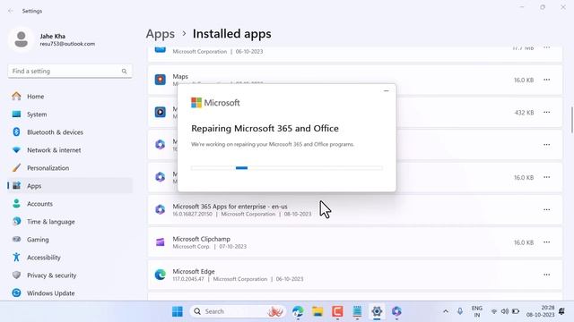Click the microphone tray icon
Viewport: 574px width, 322px height.
[460, 311]
